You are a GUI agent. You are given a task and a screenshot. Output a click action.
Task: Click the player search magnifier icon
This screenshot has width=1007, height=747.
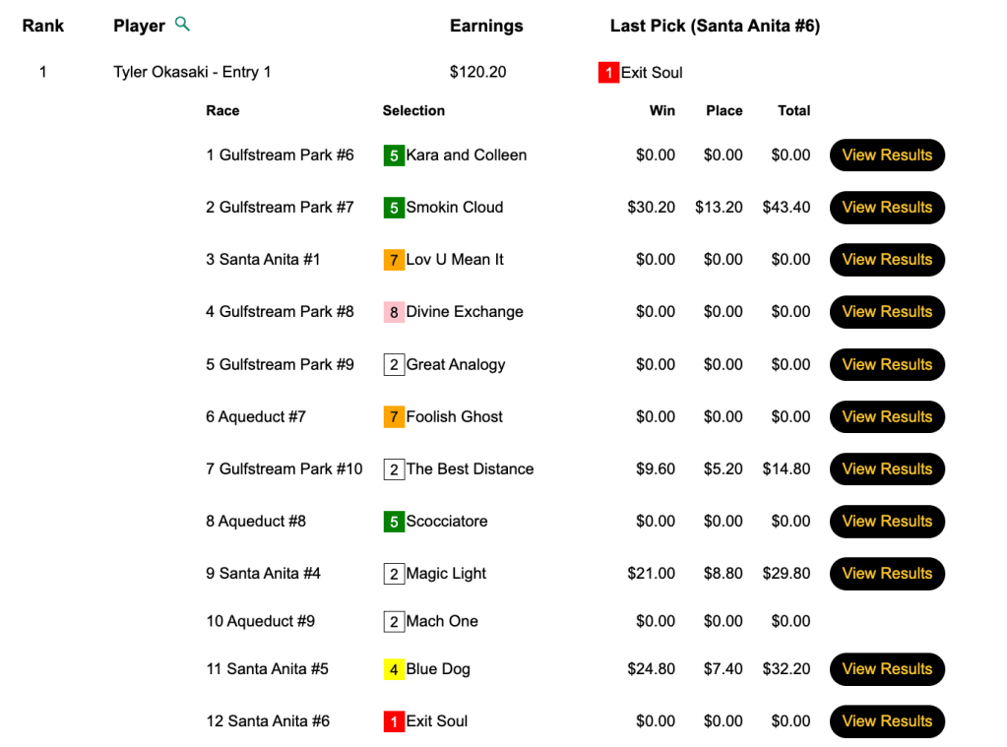pos(182,25)
